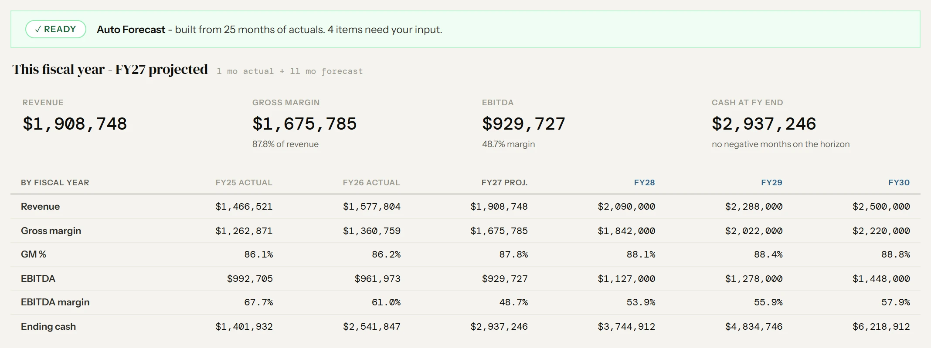Click FY29 gross margin cell $2,022,000

pos(754,231)
